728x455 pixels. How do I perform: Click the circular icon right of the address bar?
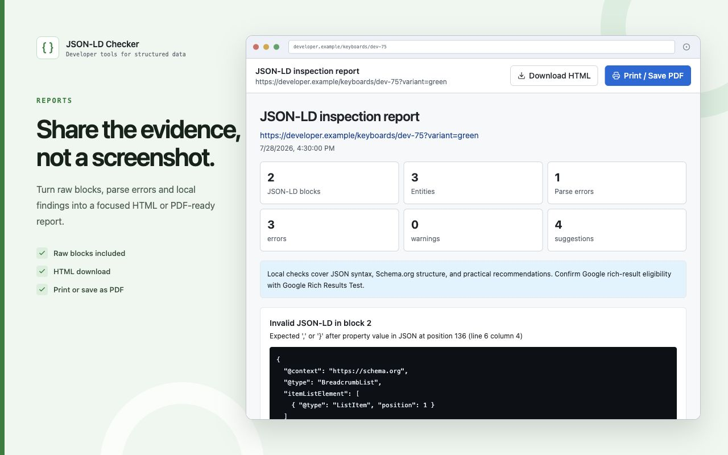686,47
